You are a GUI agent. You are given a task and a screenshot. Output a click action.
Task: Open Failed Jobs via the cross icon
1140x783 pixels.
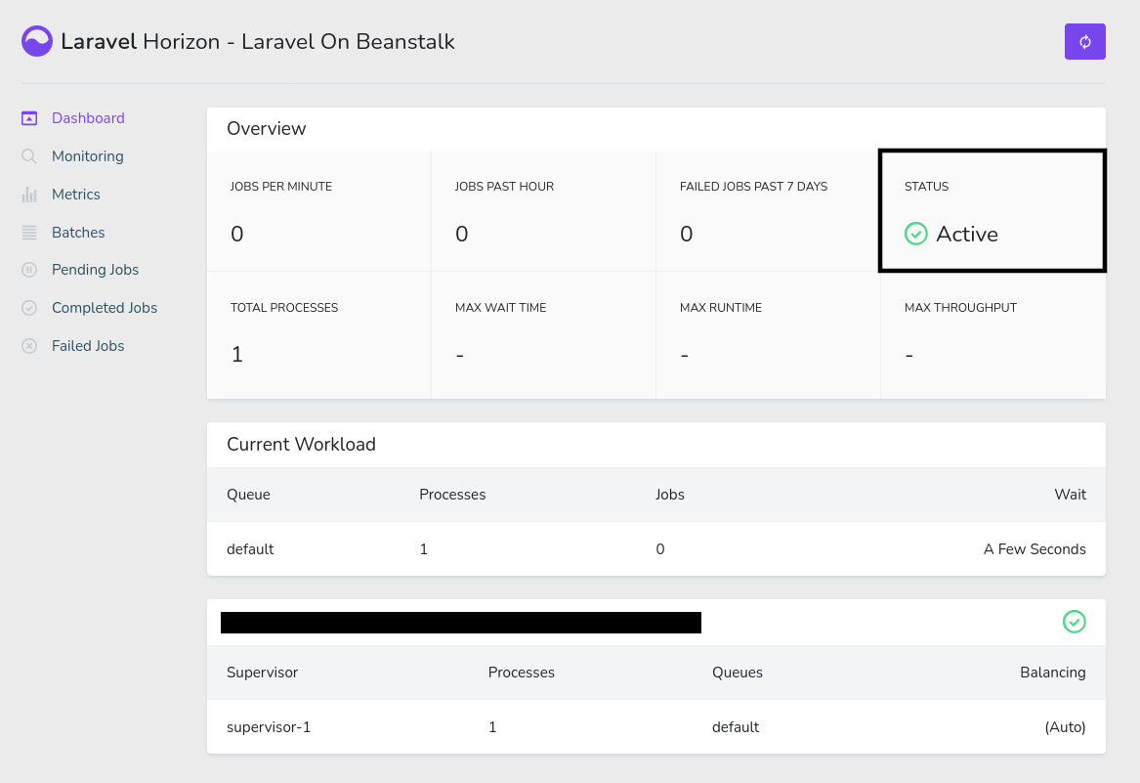pyautogui.click(x=29, y=345)
